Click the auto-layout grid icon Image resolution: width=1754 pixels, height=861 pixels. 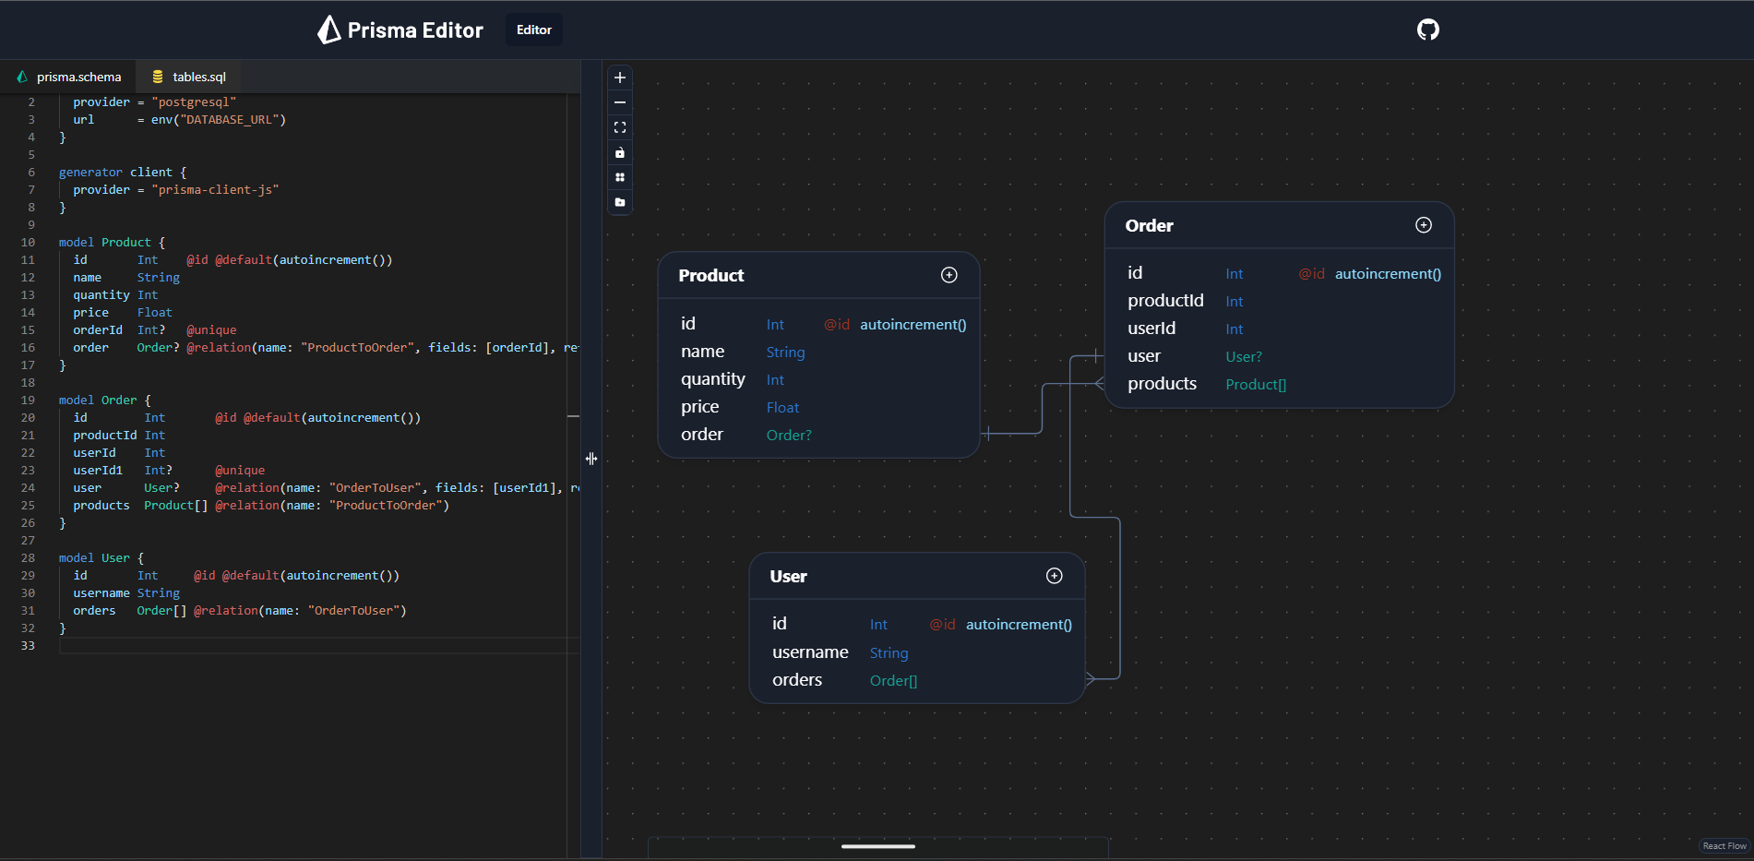click(620, 177)
